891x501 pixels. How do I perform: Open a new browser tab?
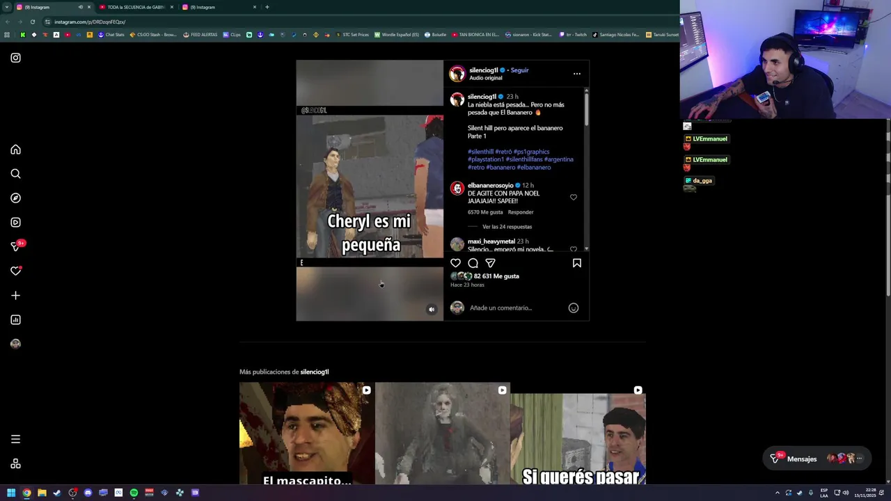[267, 7]
